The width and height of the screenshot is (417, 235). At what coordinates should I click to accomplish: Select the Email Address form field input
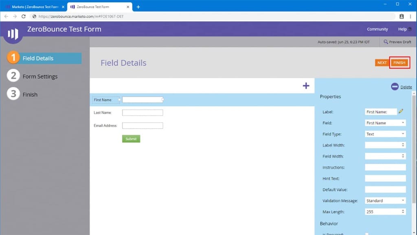tap(143, 125)
